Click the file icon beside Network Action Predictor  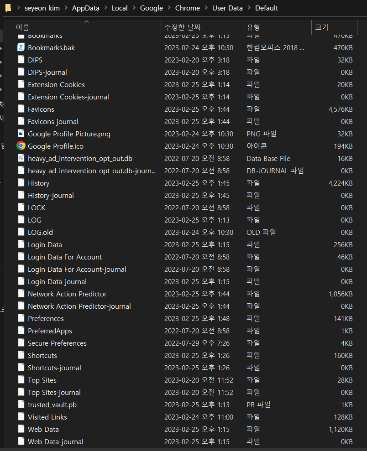coord(21,293)
